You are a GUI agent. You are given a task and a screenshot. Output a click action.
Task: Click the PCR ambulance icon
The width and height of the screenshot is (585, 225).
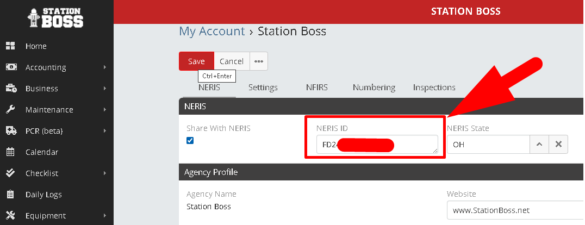10,131
